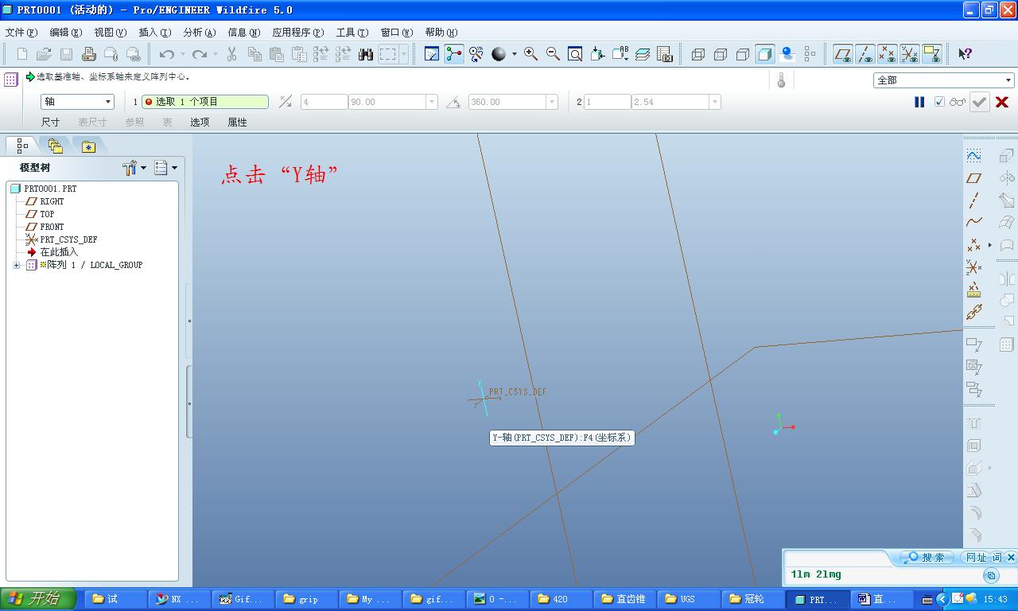Click the Zoom Out magnifier

pos(553,54)
